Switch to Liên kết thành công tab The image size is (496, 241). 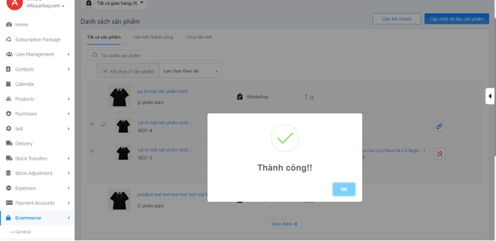point(153,38)
